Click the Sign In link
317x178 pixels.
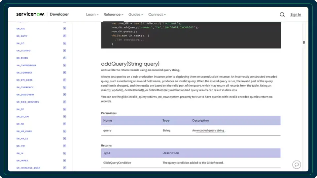296,15
